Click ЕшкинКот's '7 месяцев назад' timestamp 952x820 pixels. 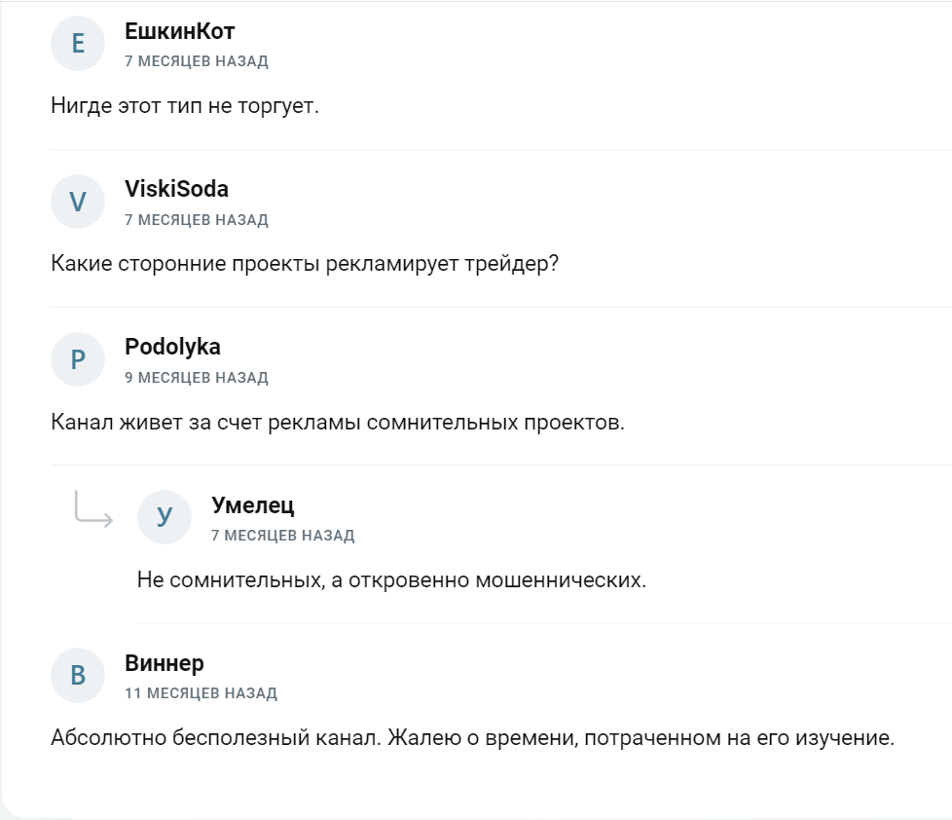pos(196,61)
